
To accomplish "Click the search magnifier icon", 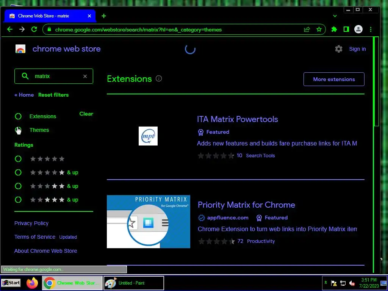I will 25,76.
